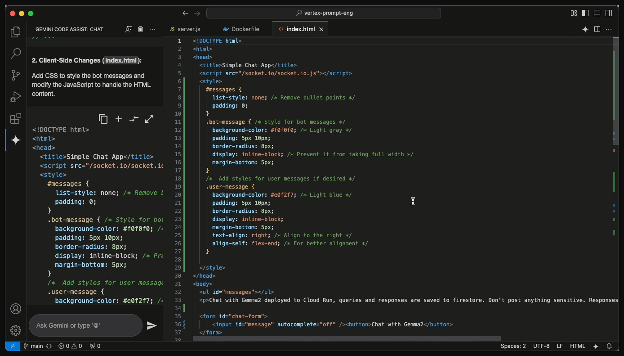This screenshot has height=356, width=624.
Task: Change end of line sequence LF
Action: (x=560, y=346)
